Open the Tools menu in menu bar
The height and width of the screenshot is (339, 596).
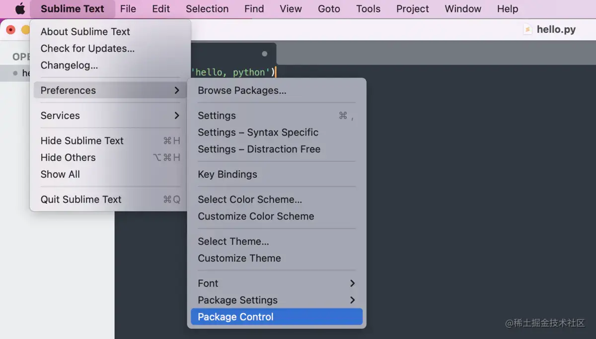[x=368, y=9]
